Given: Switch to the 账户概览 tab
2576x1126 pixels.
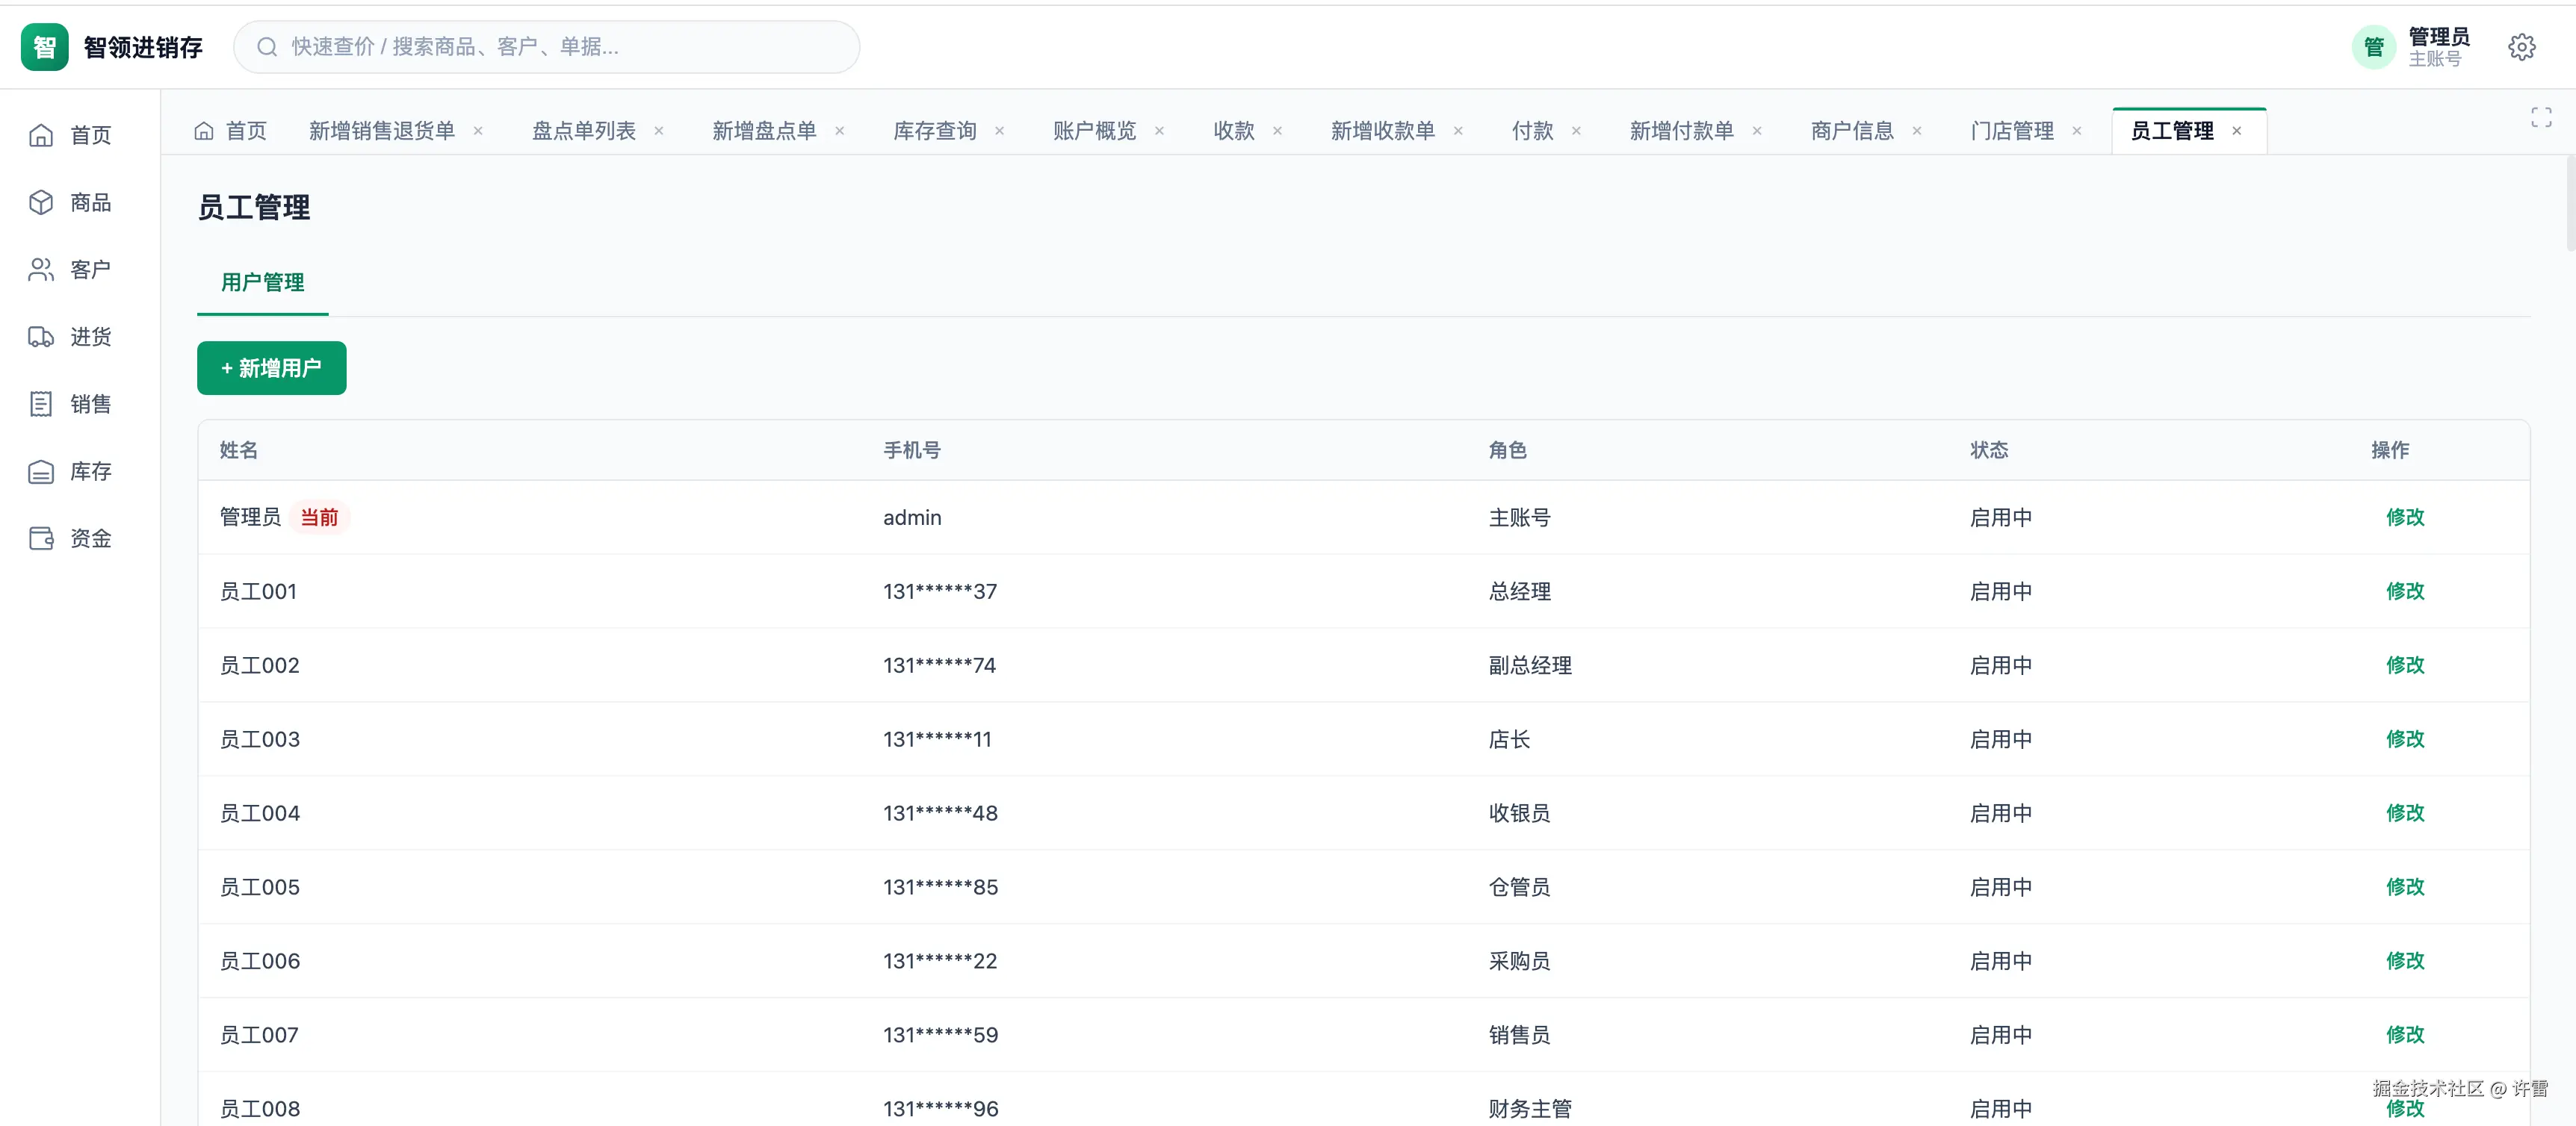Looking at the screenshot, I should point(1094,131).
